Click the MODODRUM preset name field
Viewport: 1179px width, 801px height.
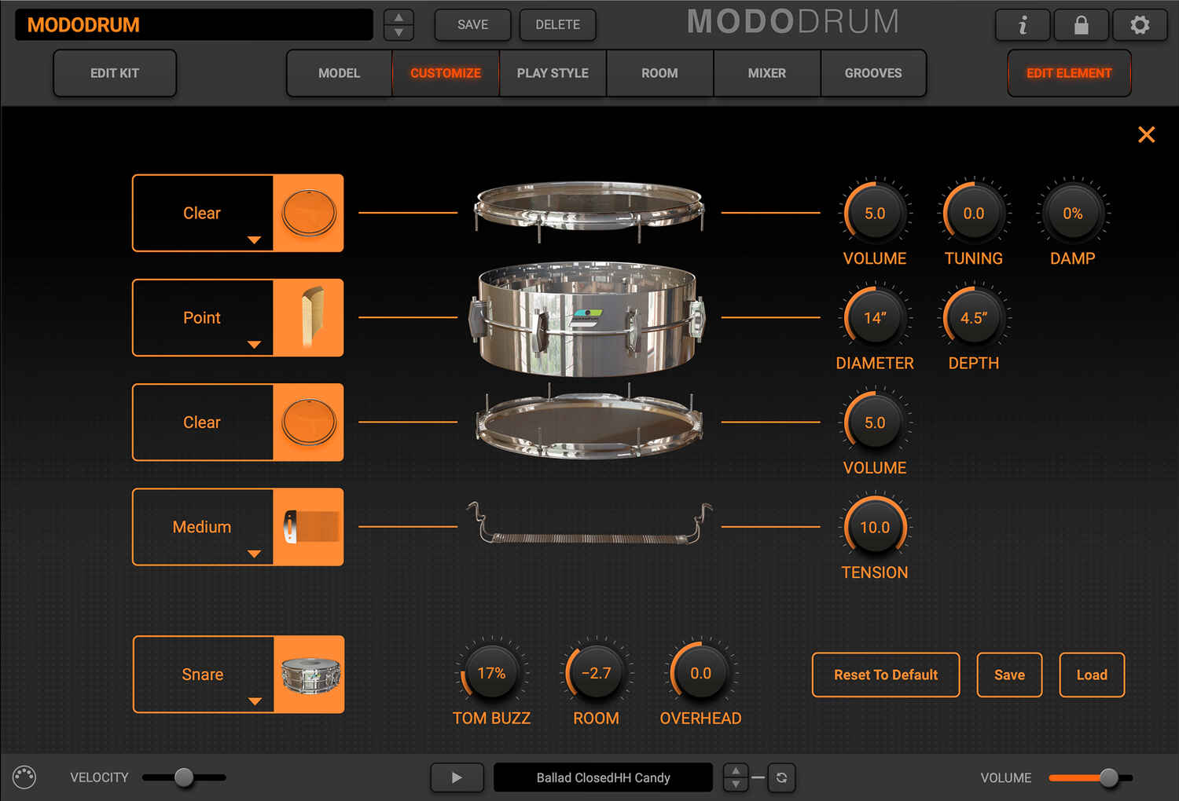click(x=193, y=24)
